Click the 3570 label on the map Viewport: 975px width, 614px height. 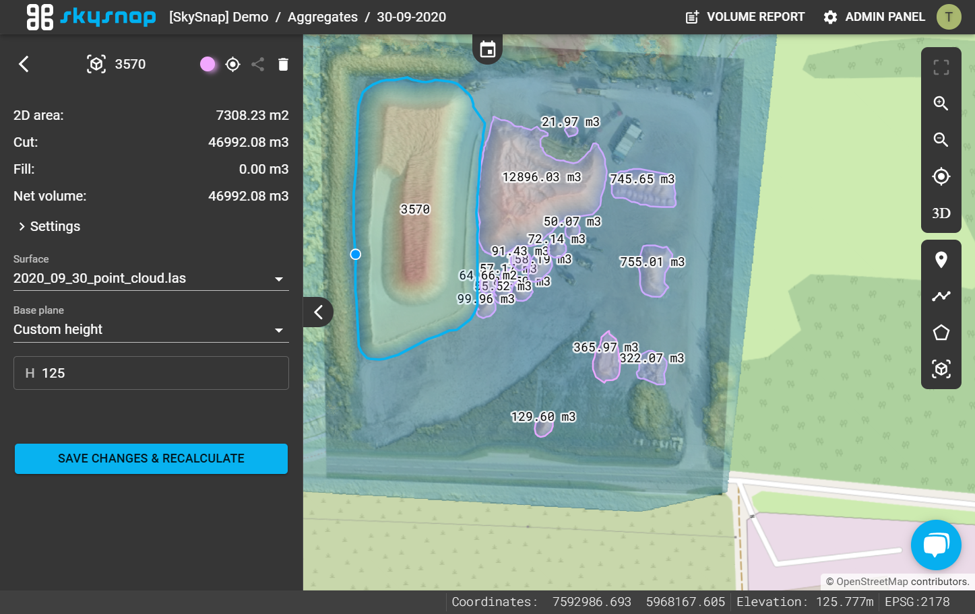tap(415, 209)
